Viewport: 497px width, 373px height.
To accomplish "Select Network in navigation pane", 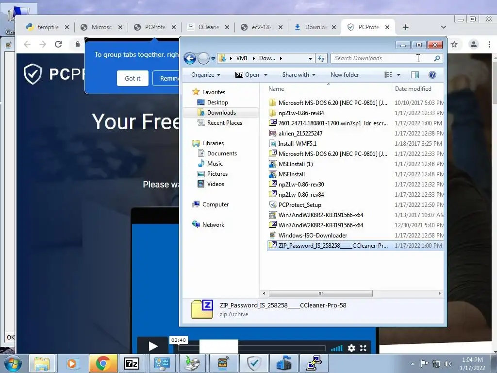I will click(x=213, y=225).
